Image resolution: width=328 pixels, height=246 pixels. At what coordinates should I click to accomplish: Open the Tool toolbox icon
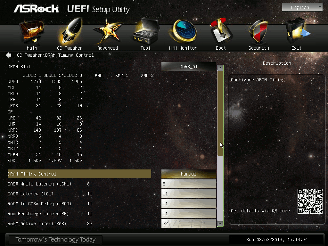(x=146, y=31)
